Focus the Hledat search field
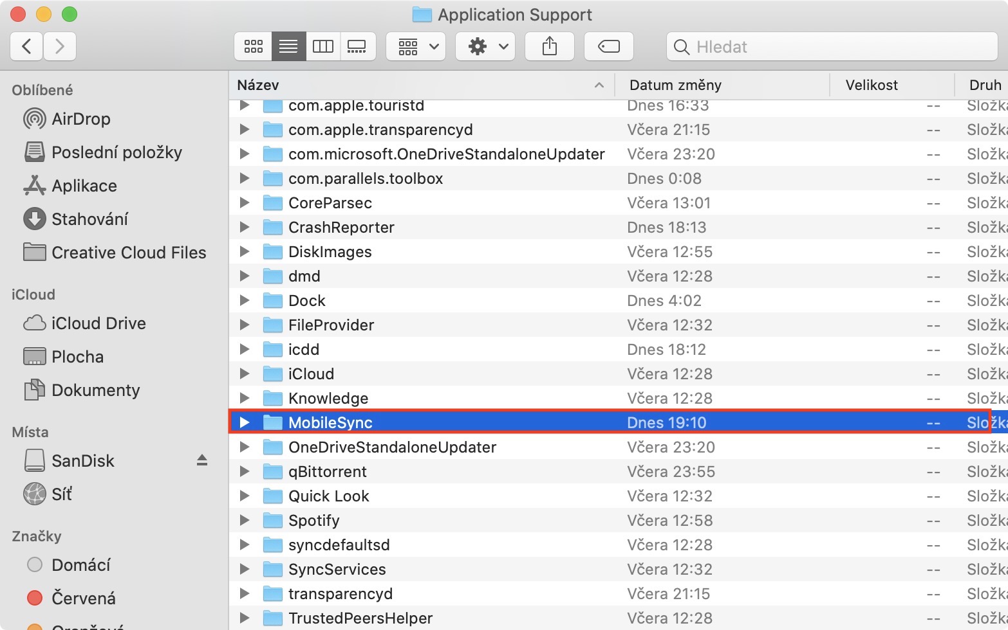The image size is (1008, 630). click(x=832, y=46)
